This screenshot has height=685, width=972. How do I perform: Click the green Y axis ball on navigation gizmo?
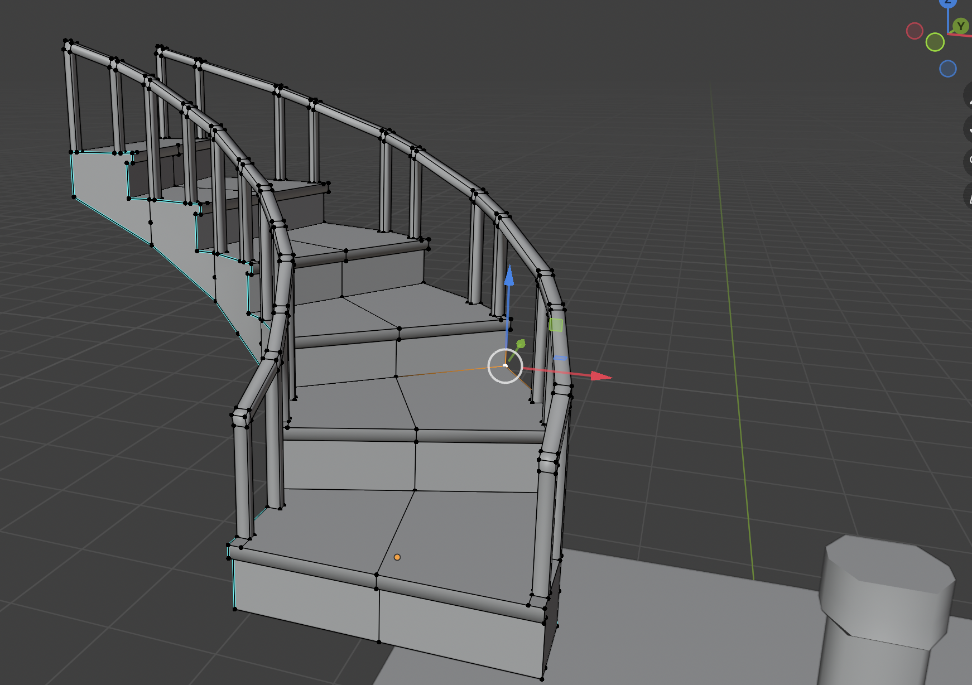[x=960, y=26]
